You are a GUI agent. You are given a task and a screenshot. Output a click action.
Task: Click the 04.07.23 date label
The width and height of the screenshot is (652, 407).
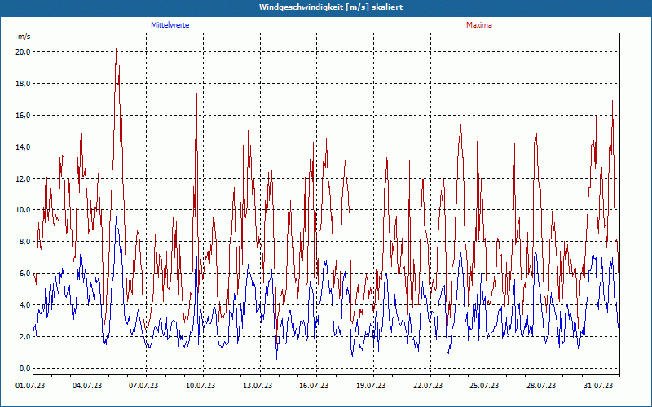tap(87, 386)
